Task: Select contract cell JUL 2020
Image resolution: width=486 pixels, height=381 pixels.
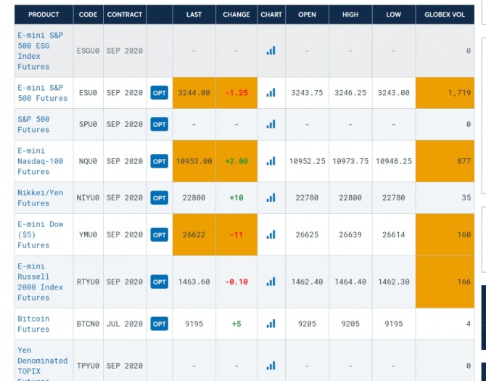Action: [x=125, y=324]
